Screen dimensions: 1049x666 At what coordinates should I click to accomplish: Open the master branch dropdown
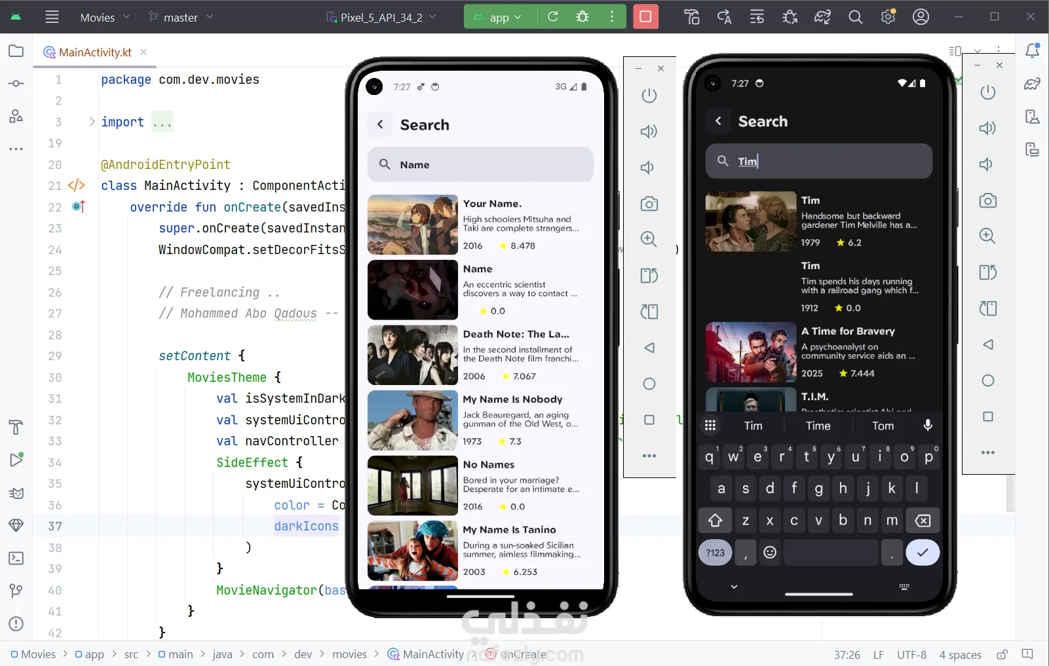[x=181, y=17]
